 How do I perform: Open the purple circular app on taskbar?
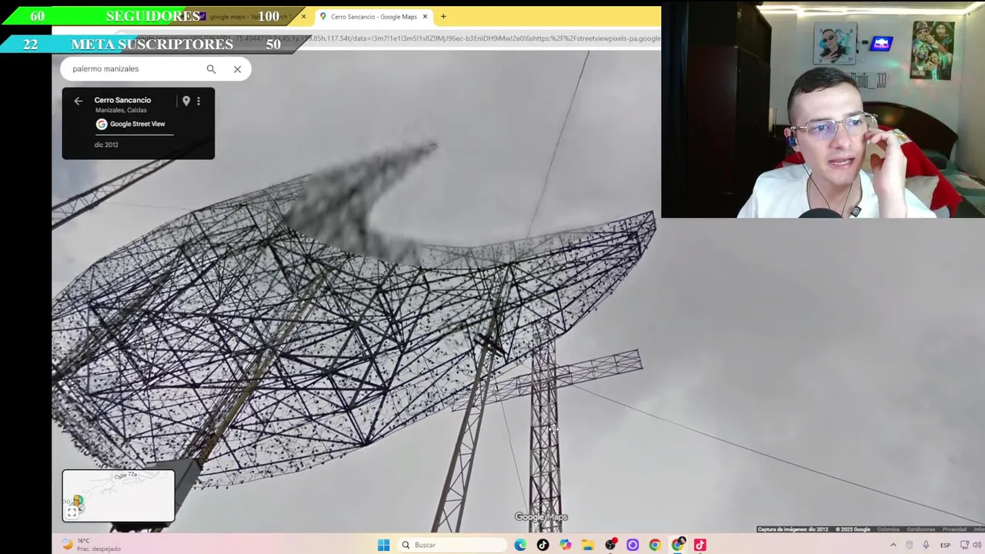pos(633,545)
